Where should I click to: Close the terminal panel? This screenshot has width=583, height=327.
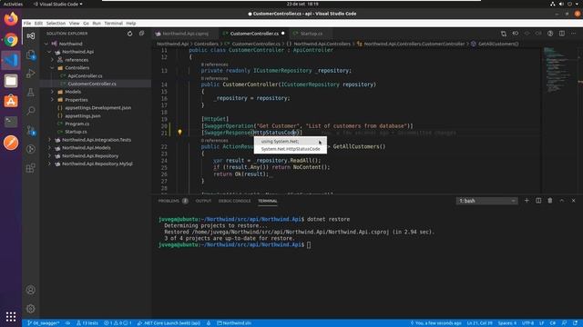pos(573,201)
